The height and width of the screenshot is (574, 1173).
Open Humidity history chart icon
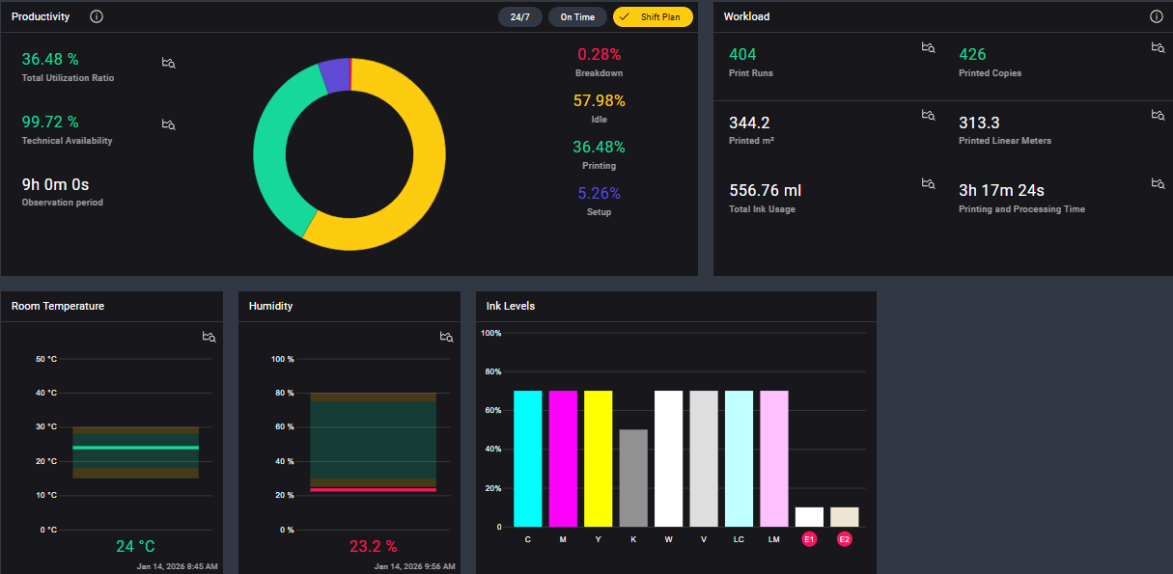[x=446, y=337]
